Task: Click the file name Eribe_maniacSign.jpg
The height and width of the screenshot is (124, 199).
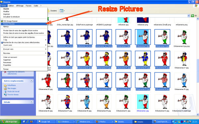Action: coord(65,25)
